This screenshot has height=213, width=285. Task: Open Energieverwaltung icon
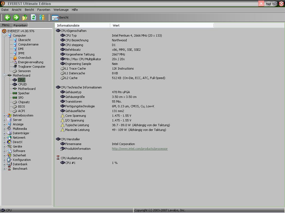coord(15,62)
